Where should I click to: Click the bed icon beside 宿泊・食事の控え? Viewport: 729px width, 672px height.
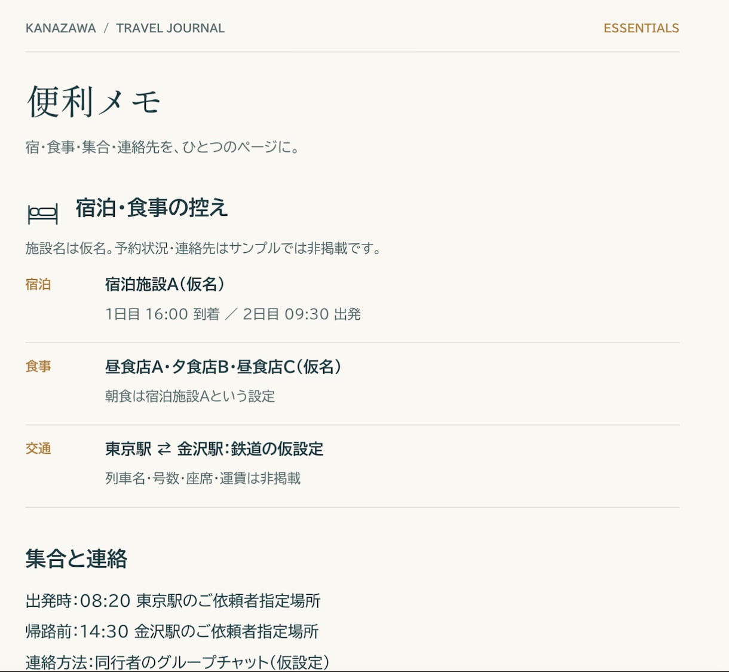coord(43,213)
